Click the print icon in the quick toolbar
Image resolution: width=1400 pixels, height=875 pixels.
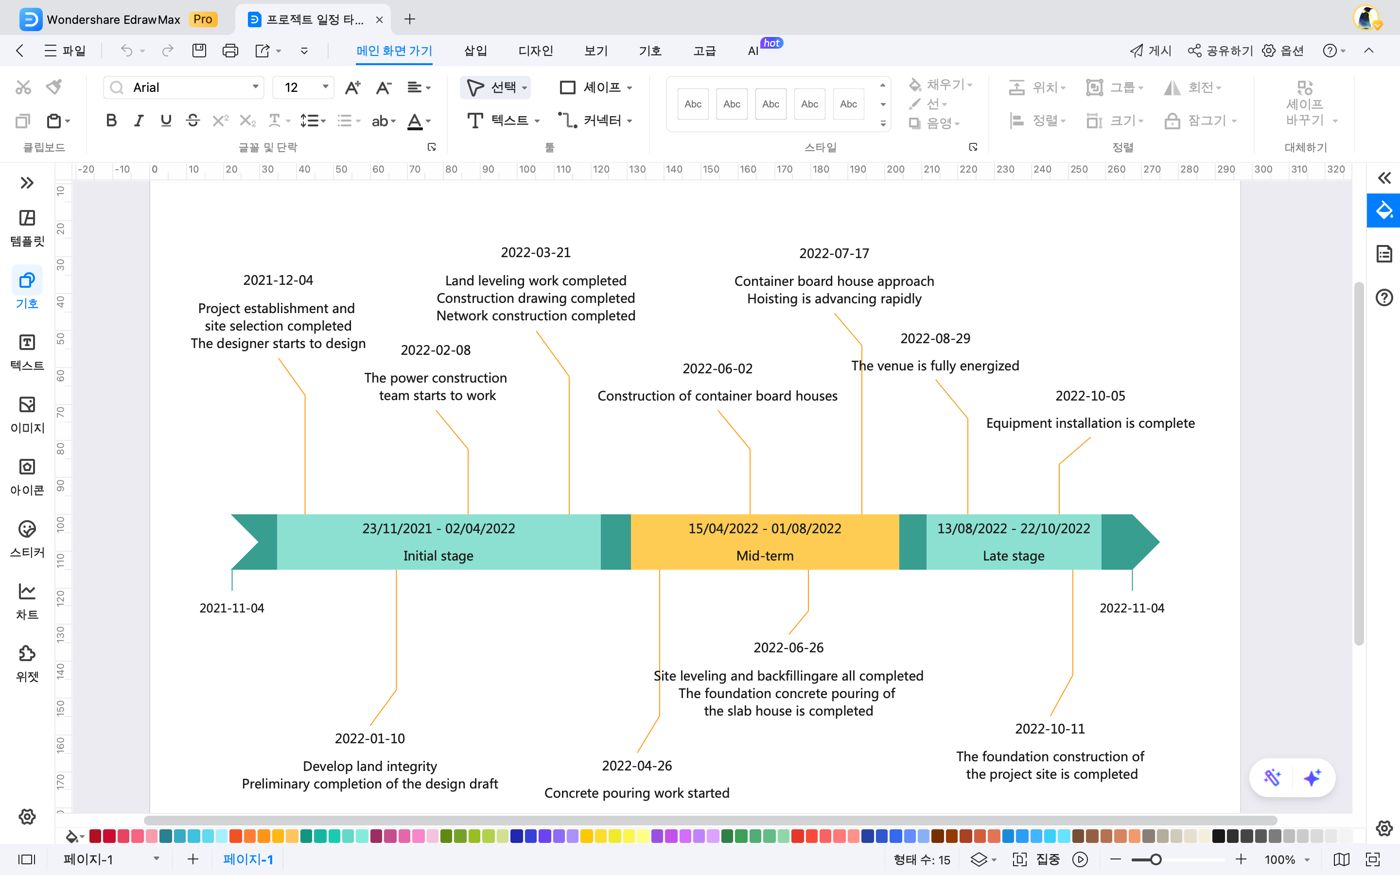pyautogui.click(x=230, y=51)
